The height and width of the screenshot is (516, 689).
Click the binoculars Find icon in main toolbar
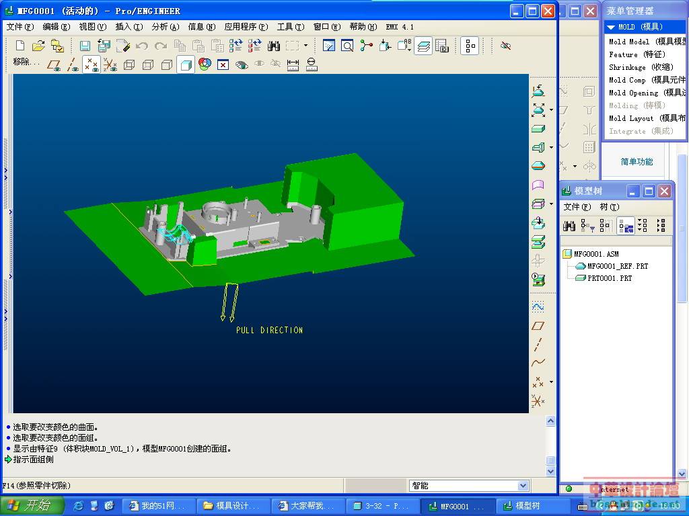click(x=274, y=46)
